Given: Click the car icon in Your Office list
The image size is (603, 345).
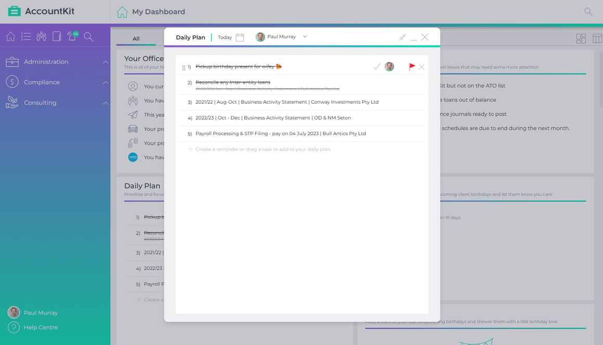Looking at the screenshot, I should pos(133,129).
